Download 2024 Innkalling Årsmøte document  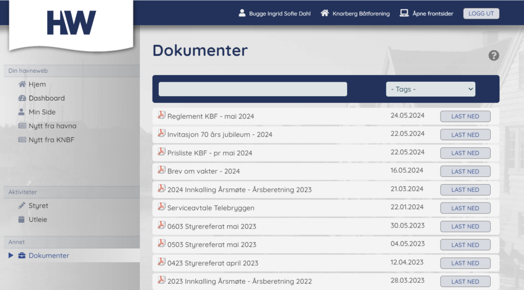point(465,190)
